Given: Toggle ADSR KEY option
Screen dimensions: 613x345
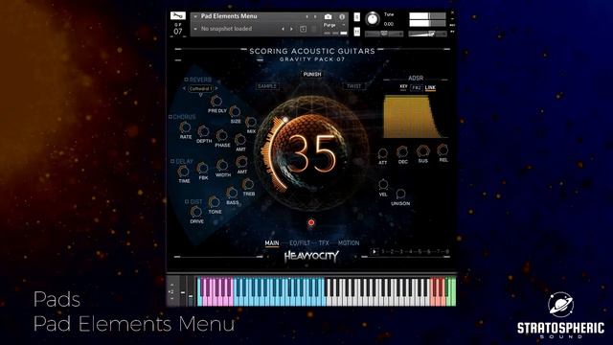Looking at the screenshot, I should pyautogui.click(x=403, y=87).
